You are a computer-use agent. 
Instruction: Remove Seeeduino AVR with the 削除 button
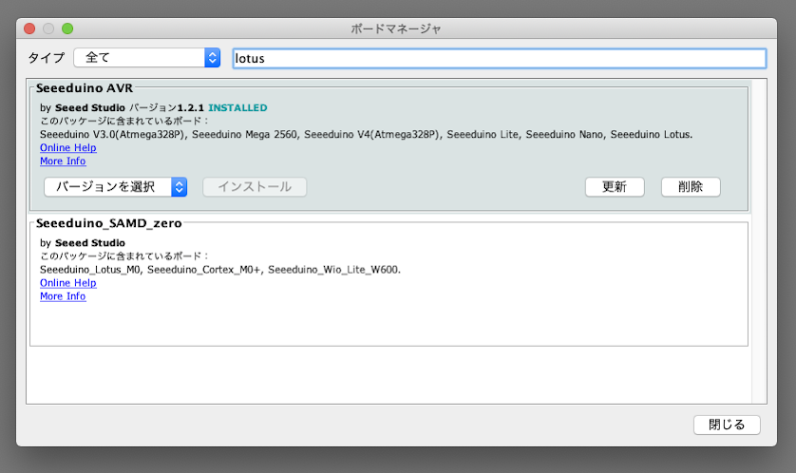click(691, 187)
